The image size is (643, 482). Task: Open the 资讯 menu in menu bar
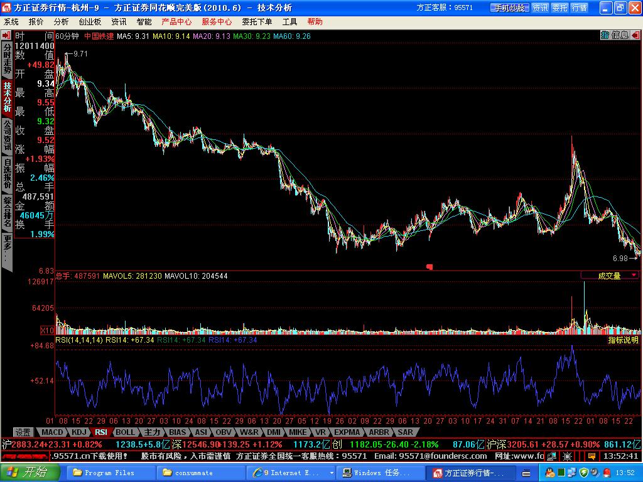119,22
